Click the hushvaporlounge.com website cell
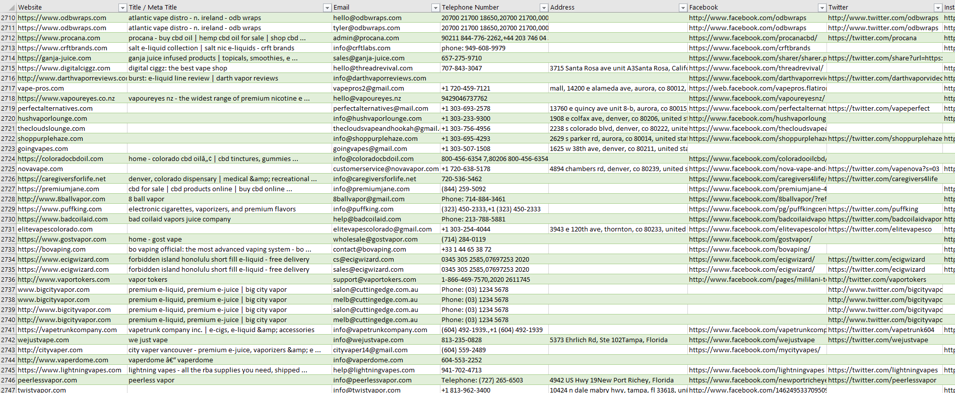 pos(72,118)
